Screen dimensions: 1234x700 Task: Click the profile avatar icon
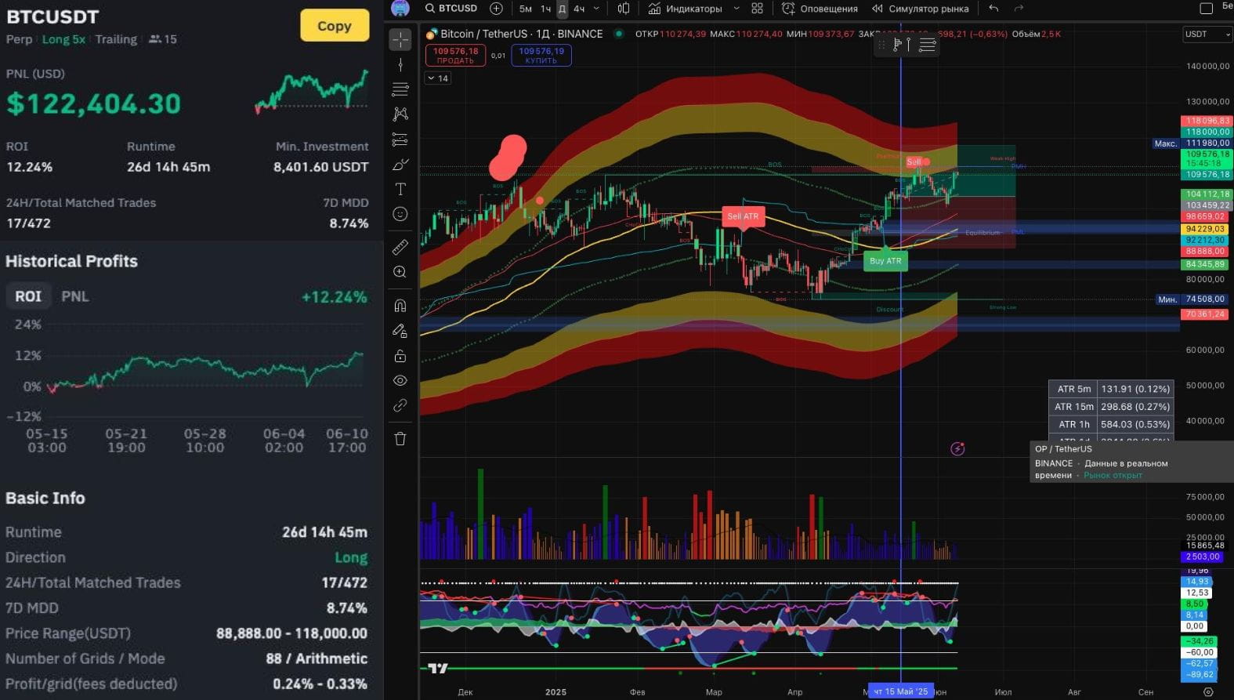click(x=400, y=8)
